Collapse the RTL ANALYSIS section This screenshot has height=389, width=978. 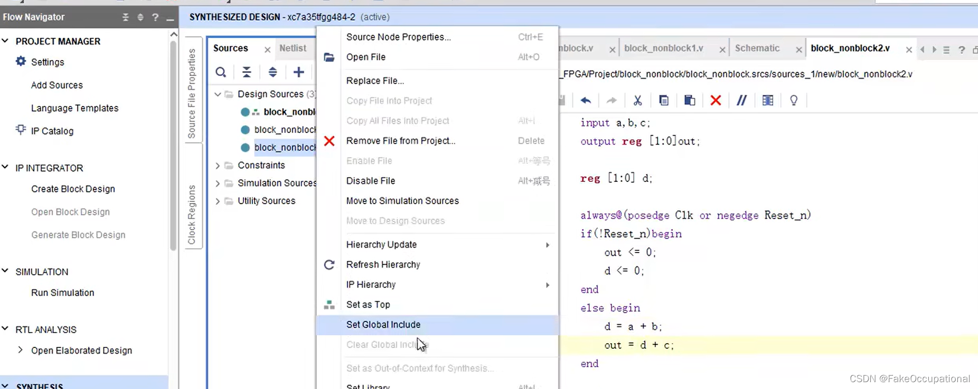click(5, 329)
